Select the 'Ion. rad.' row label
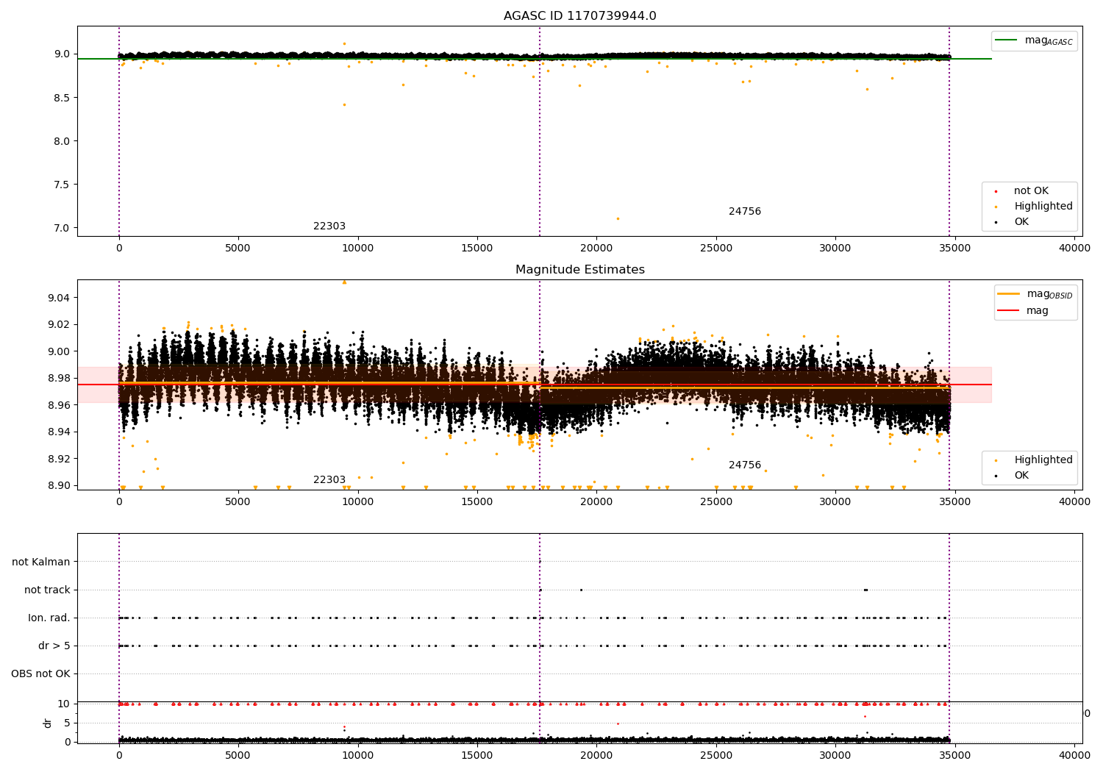This screenshot has height=772, width=1103. coord(49,618)
